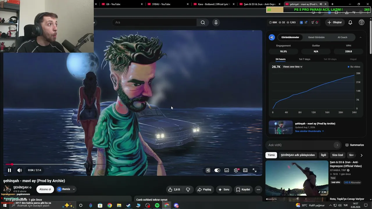Screen dimensions: 372x209
Task: Show more filter chips with the arrow
Action: coord(361,155)
